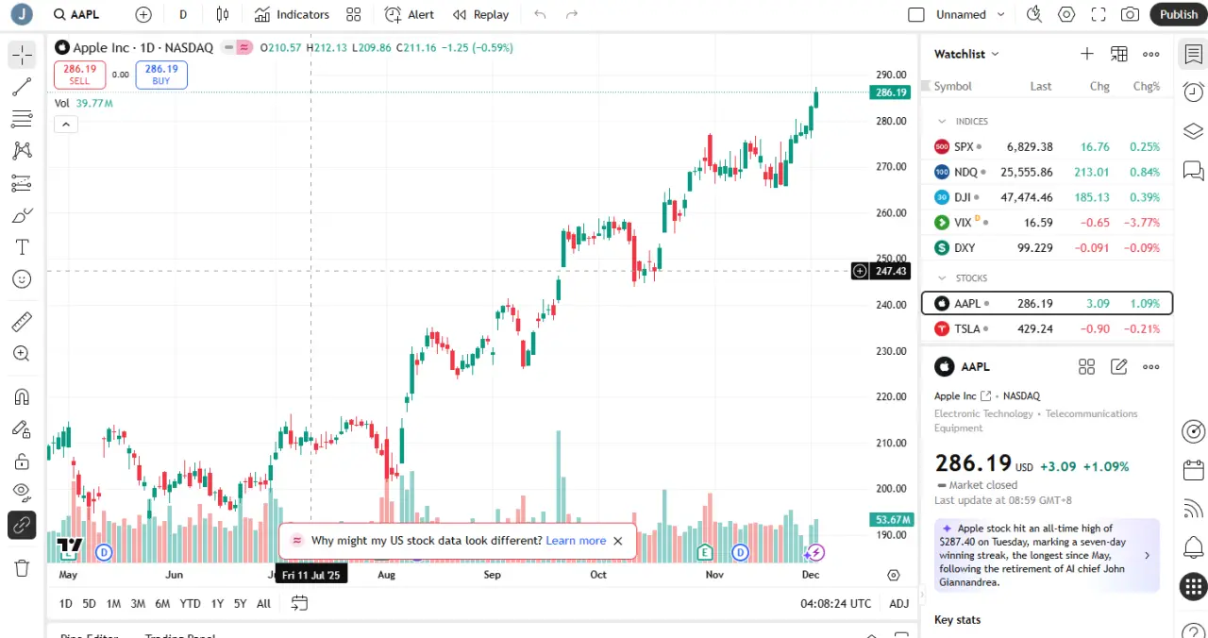Open the Fibonacci retracement tool group

tap(22, 119)
